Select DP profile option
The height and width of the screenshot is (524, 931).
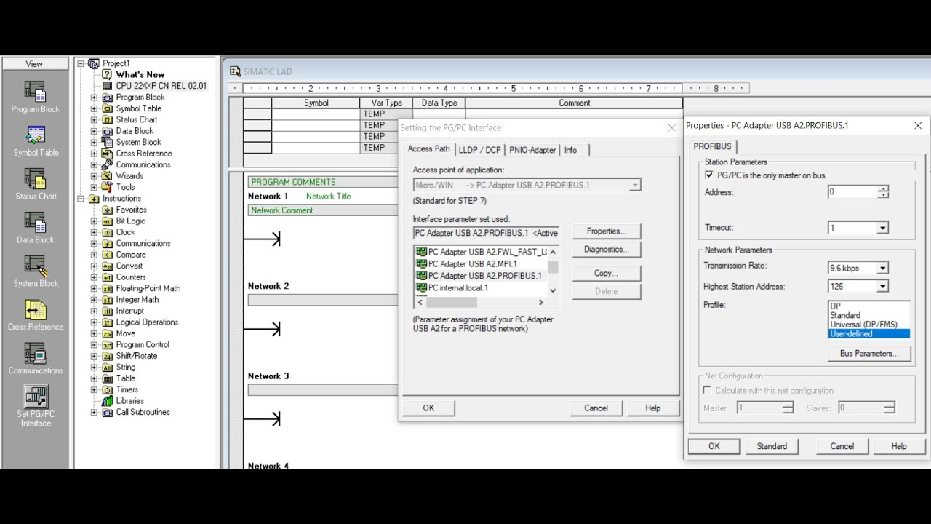click(869, 306)
